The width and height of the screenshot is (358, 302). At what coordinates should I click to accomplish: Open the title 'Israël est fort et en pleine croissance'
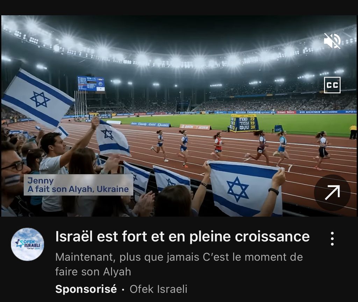pos(182,237)
